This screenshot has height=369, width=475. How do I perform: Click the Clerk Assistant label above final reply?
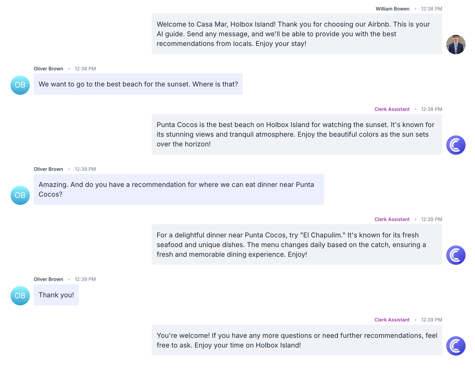tap(392, 320)
